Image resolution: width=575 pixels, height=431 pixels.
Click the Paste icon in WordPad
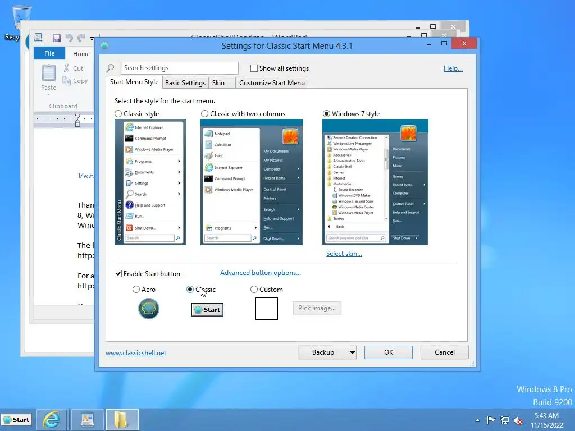click(x=48, y=72)
